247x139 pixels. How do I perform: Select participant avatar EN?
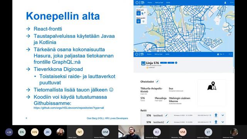(x=22, y=132)
